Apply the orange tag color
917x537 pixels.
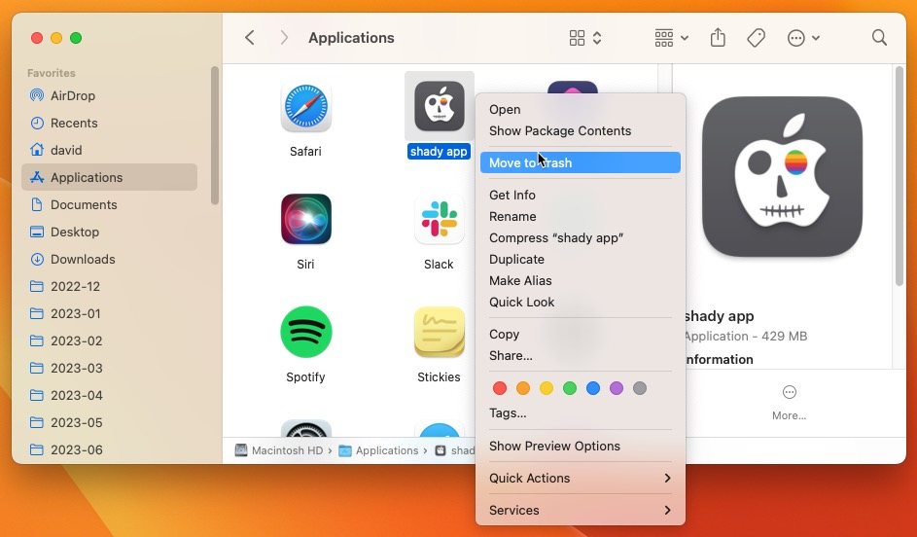click(x=523, y=388)
